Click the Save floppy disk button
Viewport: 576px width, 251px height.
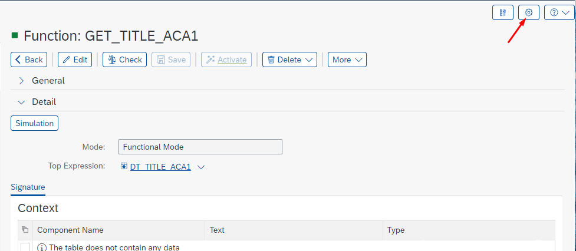(x=172, y=60)
